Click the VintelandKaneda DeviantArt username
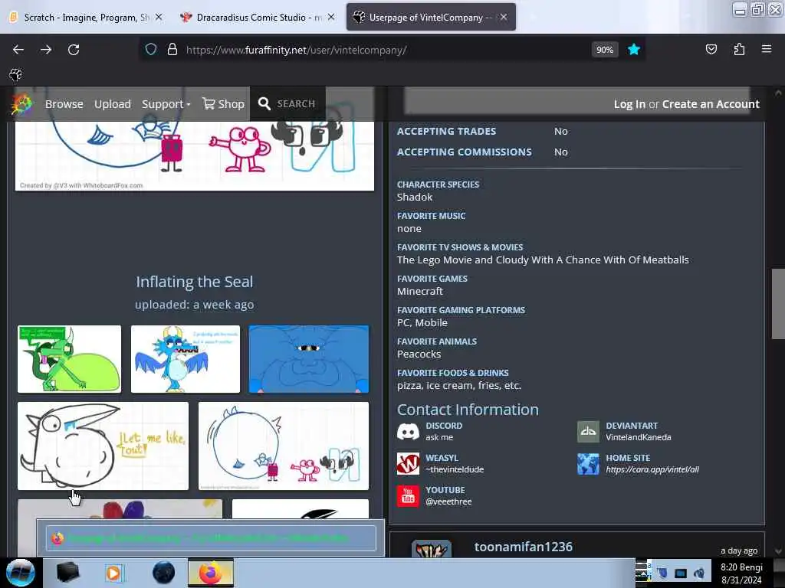785x588 pixels. (x=639, y=437)
